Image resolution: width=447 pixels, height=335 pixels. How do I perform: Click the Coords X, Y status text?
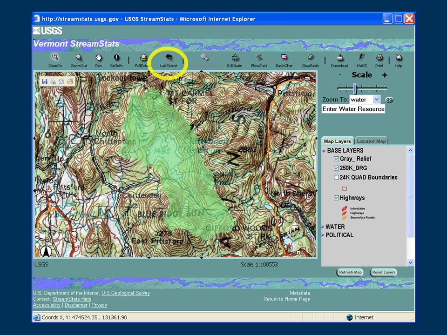(84, 317)
